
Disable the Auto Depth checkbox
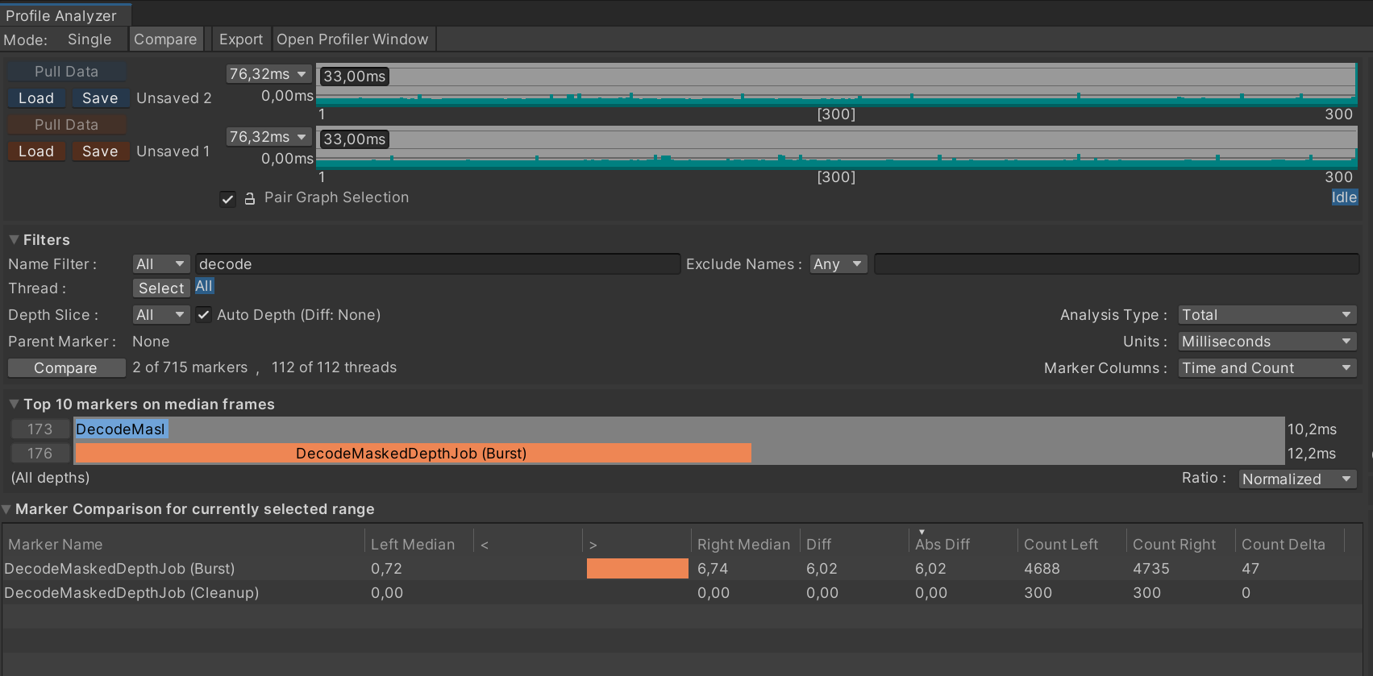[x=204, y=315]
